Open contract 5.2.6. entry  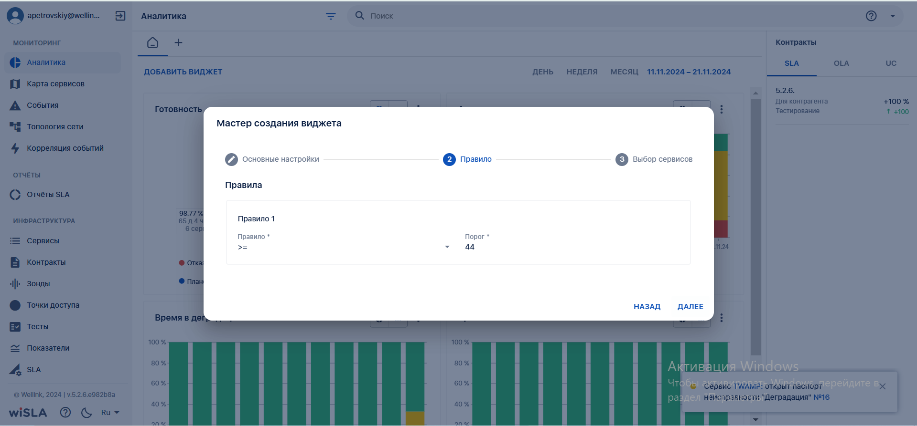pos(842,101)
